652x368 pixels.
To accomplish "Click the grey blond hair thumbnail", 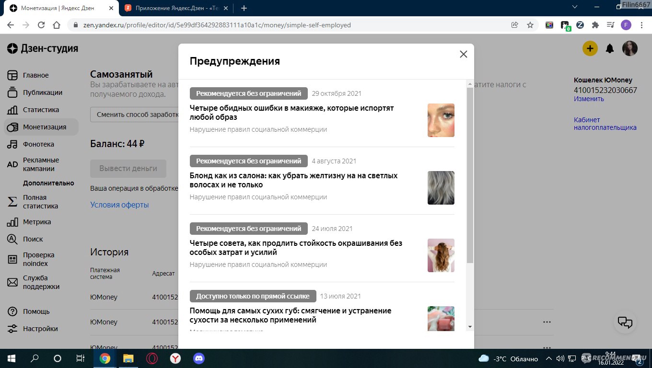I will [x=441, y=188].
